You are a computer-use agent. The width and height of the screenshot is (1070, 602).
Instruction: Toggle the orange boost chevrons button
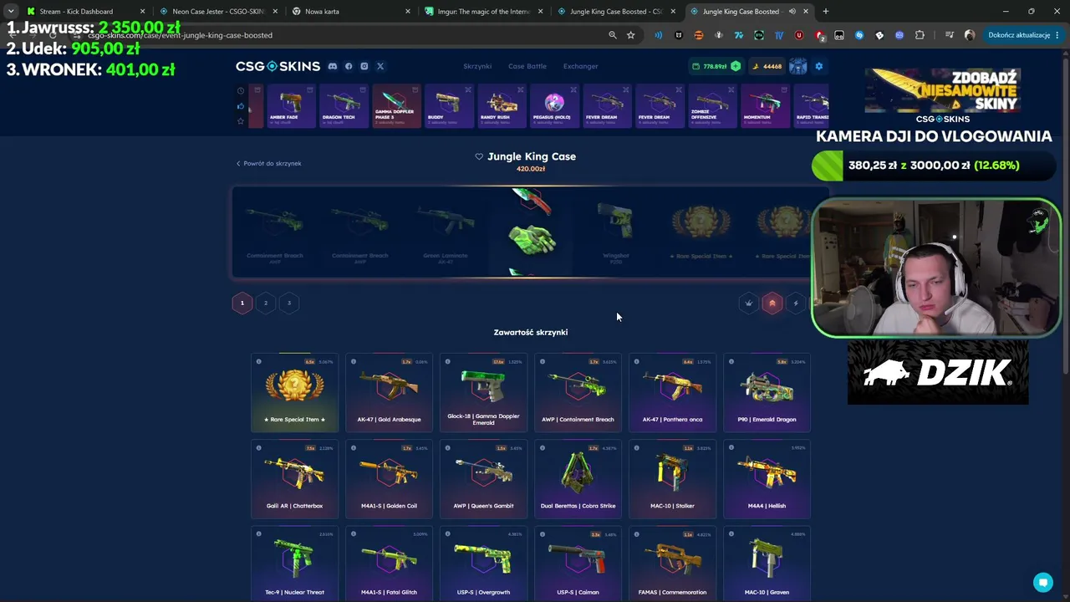(772, 304)
